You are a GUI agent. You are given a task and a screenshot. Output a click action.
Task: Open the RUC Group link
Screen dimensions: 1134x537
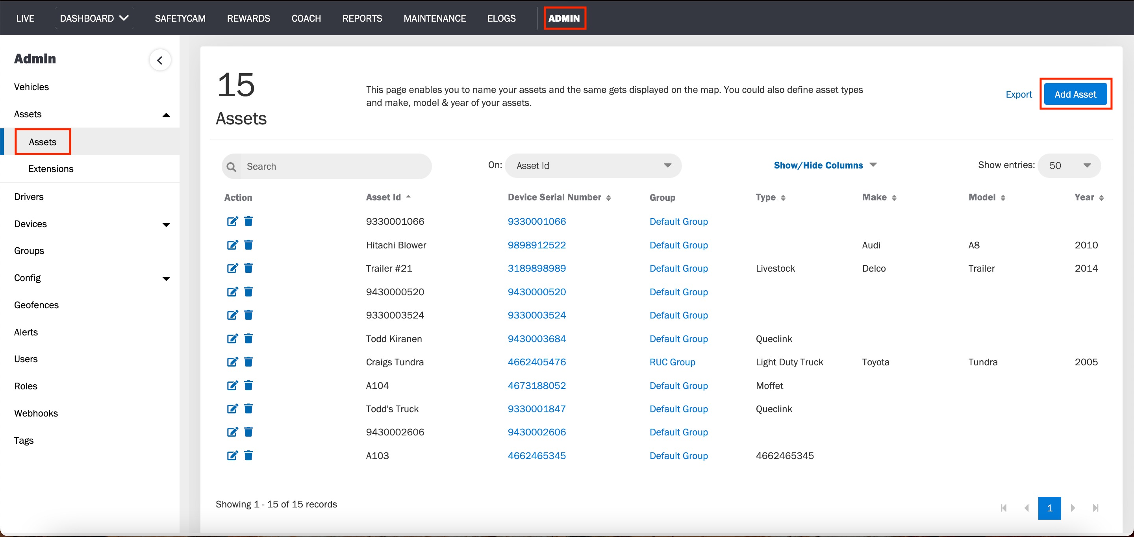pos(672,362)
